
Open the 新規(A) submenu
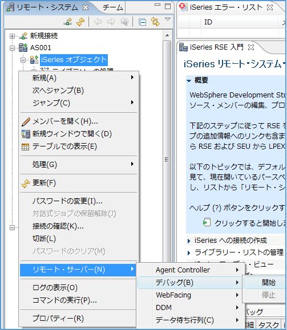tap(79, 78)
